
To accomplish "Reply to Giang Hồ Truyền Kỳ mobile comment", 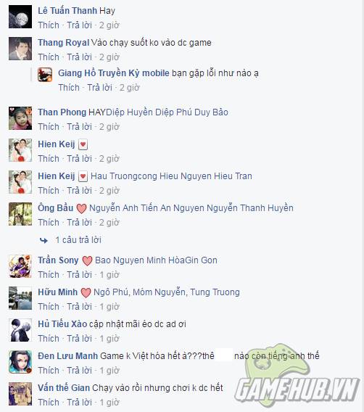I will pyautogui.click(x=99, y=88).
